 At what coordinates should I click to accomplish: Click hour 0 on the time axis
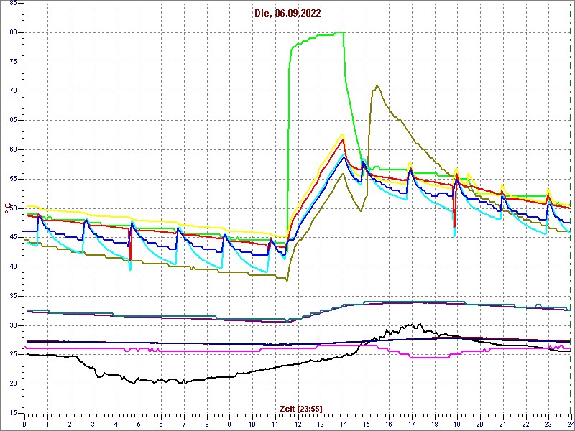[x=24, y=424]
